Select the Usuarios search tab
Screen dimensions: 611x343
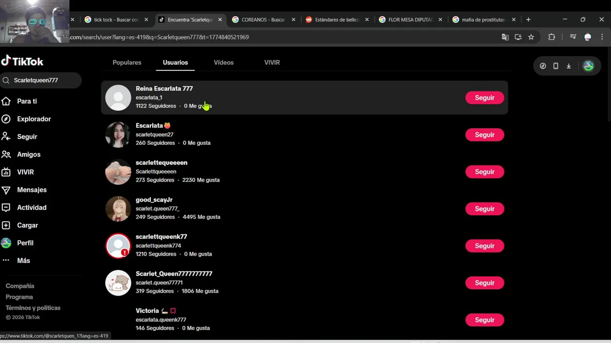[x=175, y=62]
